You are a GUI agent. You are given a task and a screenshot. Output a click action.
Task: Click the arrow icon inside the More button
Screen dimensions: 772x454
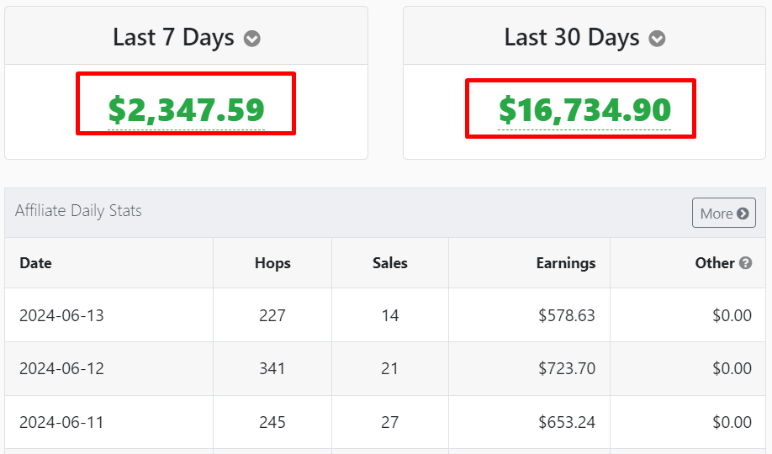(743, 214)
